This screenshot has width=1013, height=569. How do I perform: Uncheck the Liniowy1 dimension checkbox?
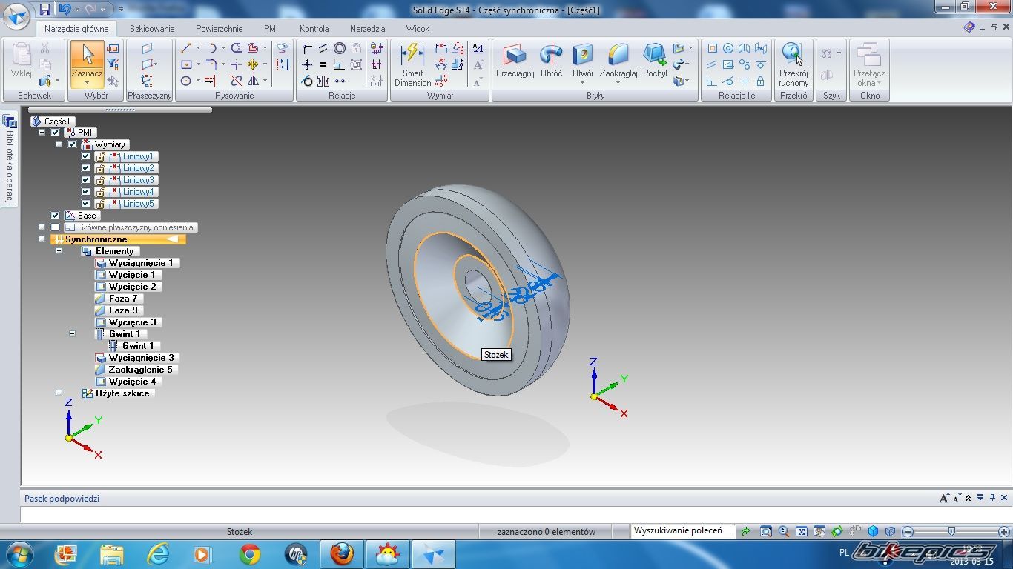click(x=85, y=156)
